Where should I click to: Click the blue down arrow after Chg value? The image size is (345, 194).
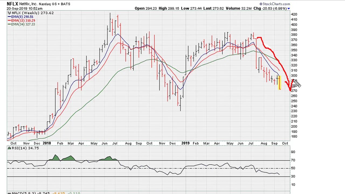pos(289,9)
